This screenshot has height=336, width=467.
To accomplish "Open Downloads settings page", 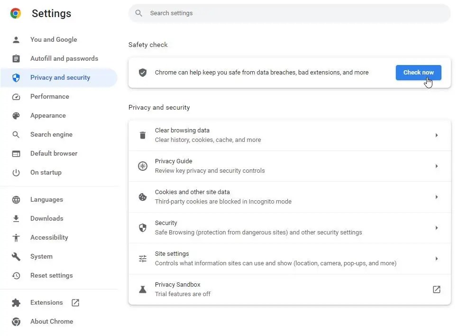I will (x=46, y=218).
